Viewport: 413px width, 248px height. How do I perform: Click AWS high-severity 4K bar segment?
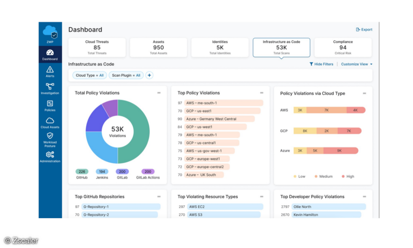[x=356, y=110]
